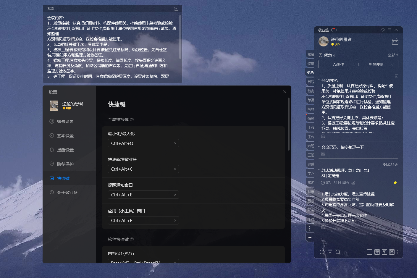Open the 健康 category tab
Viewport: 417px width, 278px height.
point(310,164)
